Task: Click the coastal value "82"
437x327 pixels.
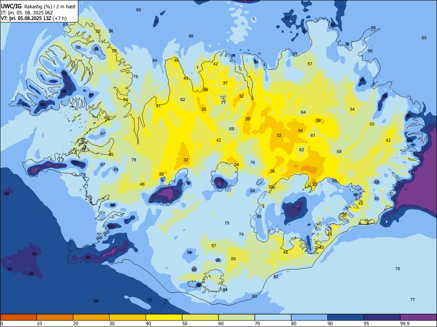Action: 276,277
